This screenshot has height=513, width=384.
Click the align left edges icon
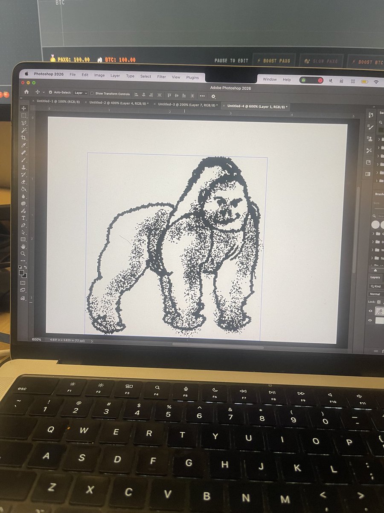click(137, 94)
